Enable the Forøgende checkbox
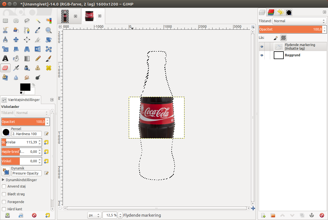Image resolution: width=328 pixels, height=220 pixels. coord(4,202)
